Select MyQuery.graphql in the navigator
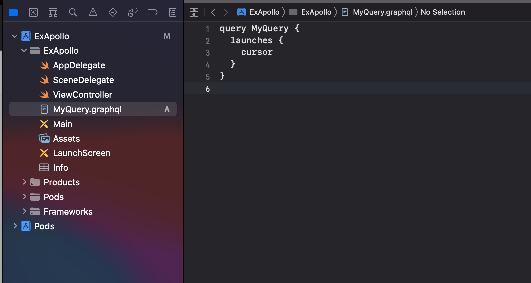 coord(93,109)
